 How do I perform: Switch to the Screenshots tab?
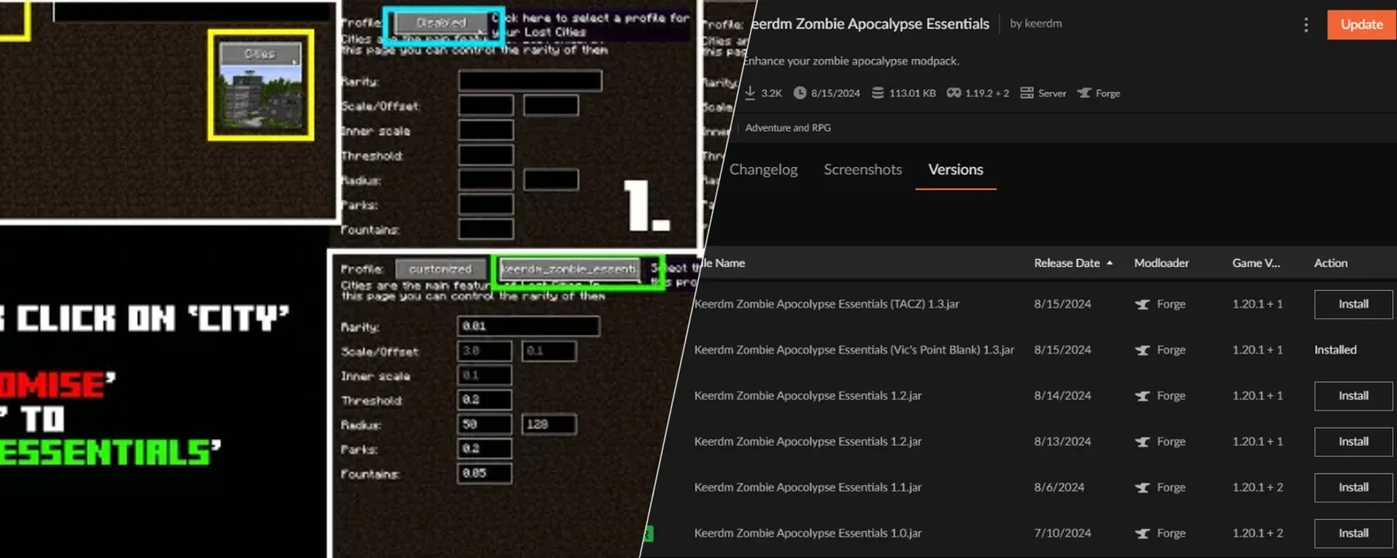point(862,170)
